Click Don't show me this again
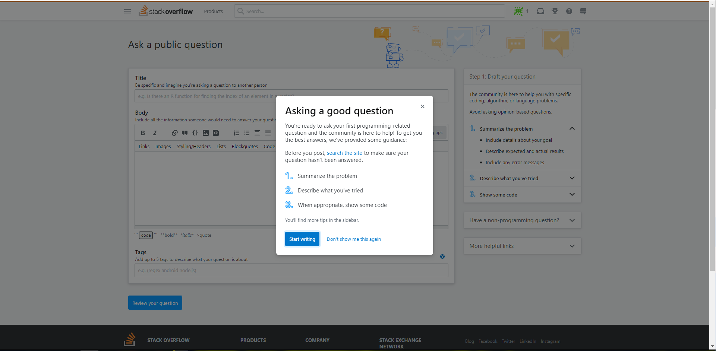716x351 pixels. tap(354, 239)
